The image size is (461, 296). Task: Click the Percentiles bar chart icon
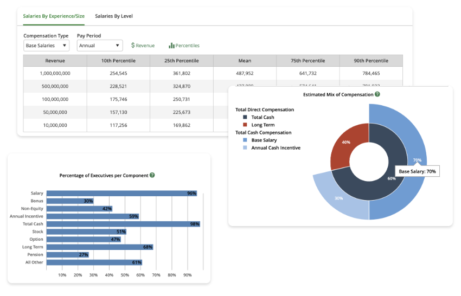(x=171, y=46)
